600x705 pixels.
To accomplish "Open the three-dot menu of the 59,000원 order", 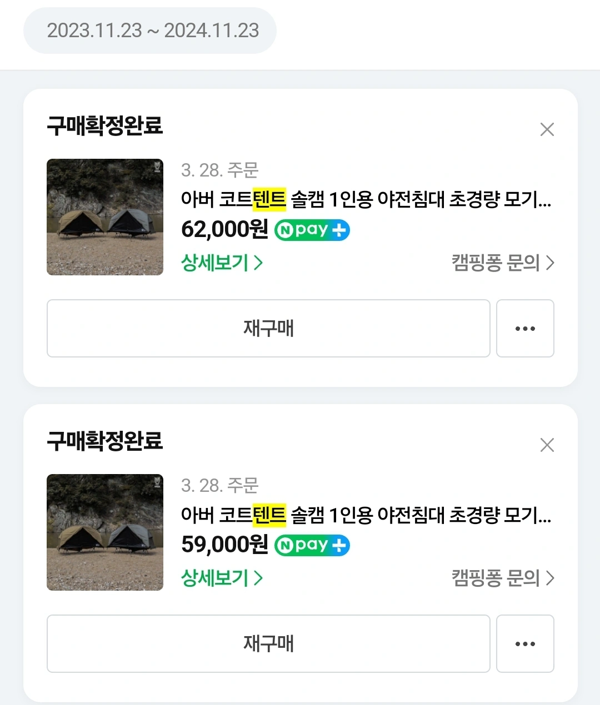I will (x=525, y=644).
